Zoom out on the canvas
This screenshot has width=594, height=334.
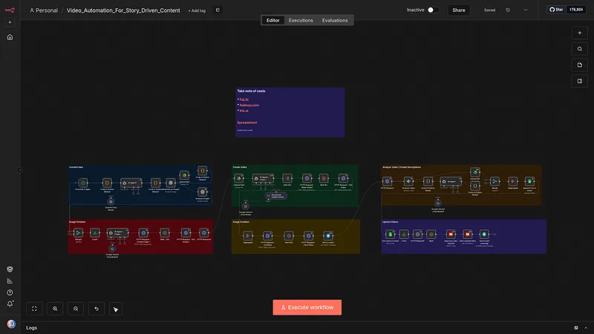pos(76,309)
